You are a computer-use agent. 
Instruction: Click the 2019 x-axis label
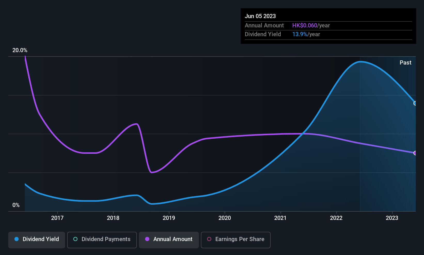169,218
